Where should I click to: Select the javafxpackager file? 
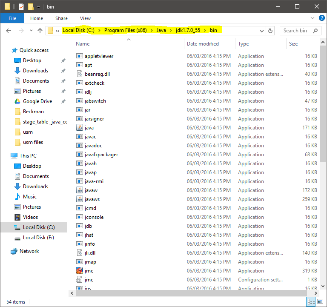click(x=101, y=155)
